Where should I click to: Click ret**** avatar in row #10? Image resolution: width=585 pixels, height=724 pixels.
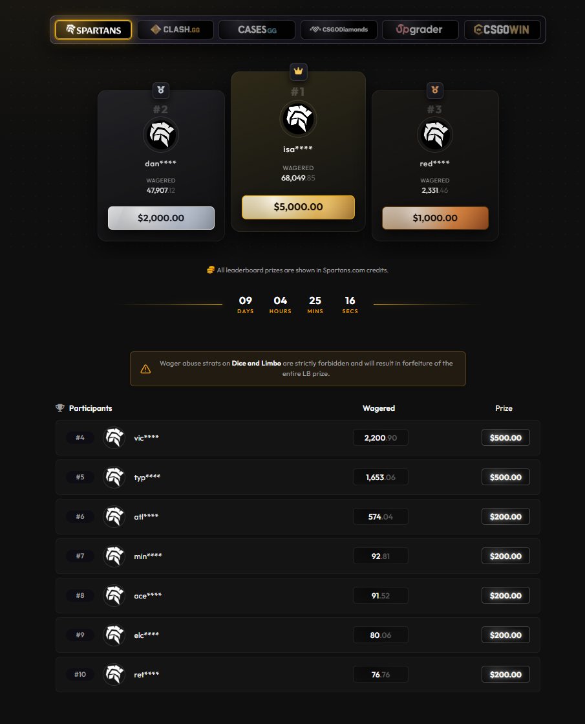click(114, 675)
